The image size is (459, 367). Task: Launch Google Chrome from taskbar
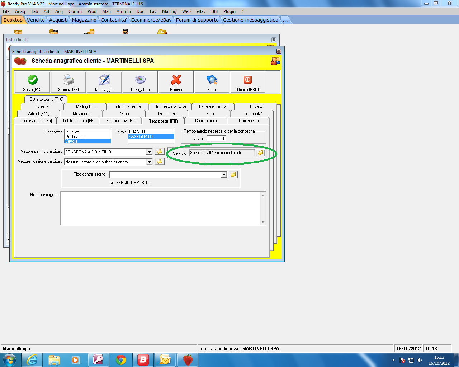click(x=121, y=360)
